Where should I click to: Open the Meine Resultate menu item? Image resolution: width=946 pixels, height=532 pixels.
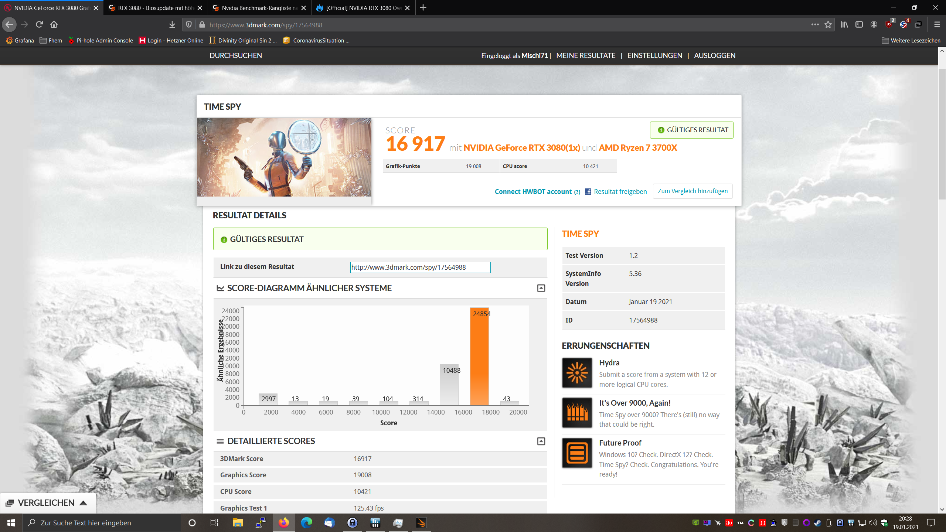[x=586, y=55]
